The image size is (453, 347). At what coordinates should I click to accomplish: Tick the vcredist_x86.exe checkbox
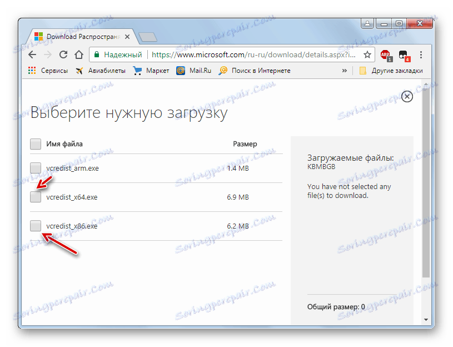(36, 226)
